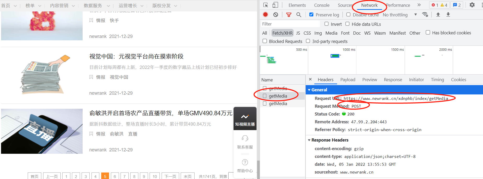
Task: Switch to the Elements tab
Action: [x=297, y=5]
